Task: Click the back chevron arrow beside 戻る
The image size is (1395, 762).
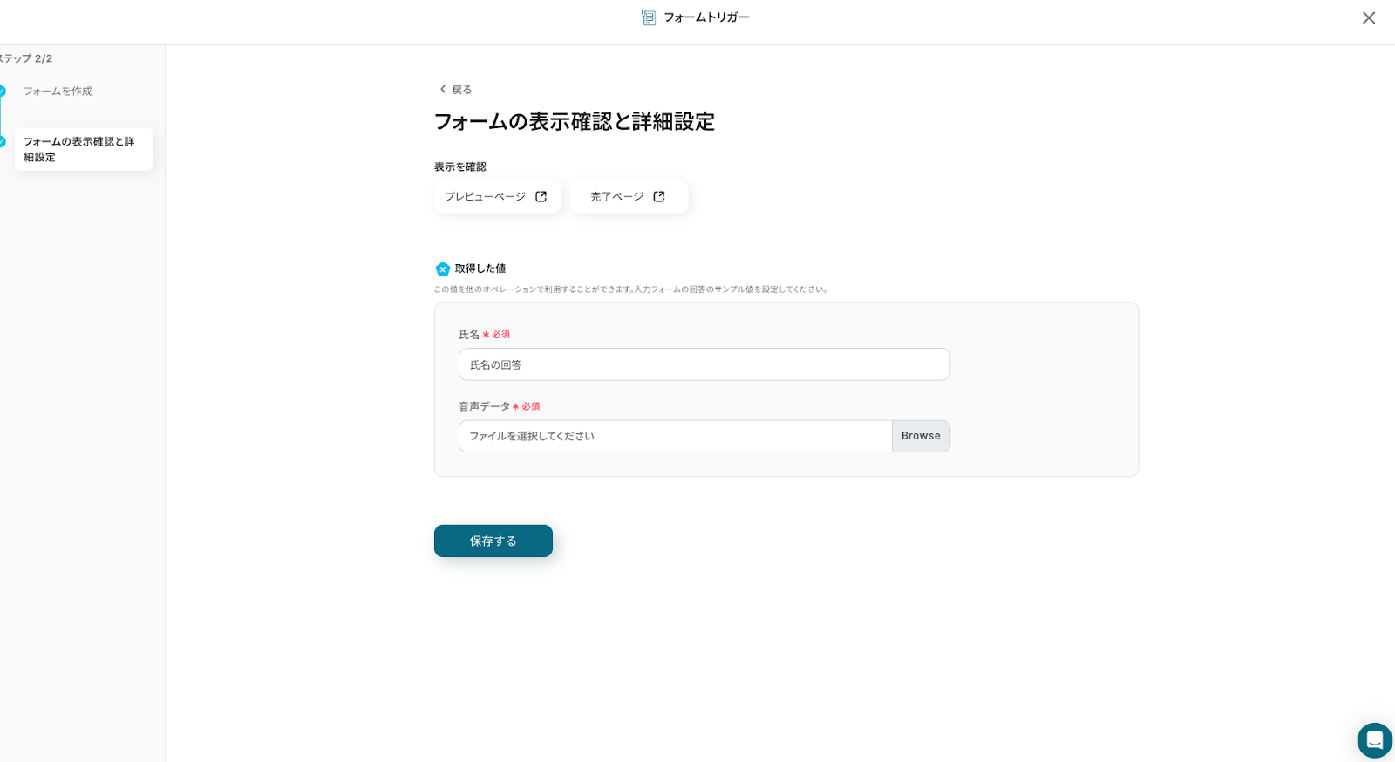Action: coord(443,89)
